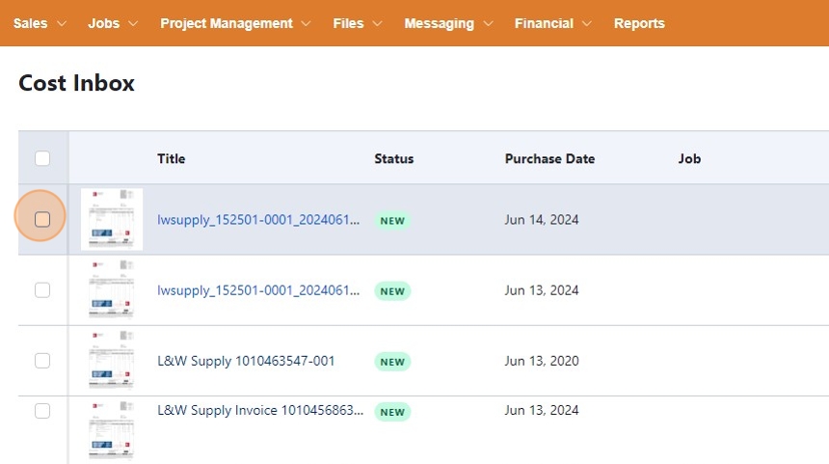829x464 pixels.
Task: Open L&W Supply 1010463547-001 entry
Action: point(246,361)
